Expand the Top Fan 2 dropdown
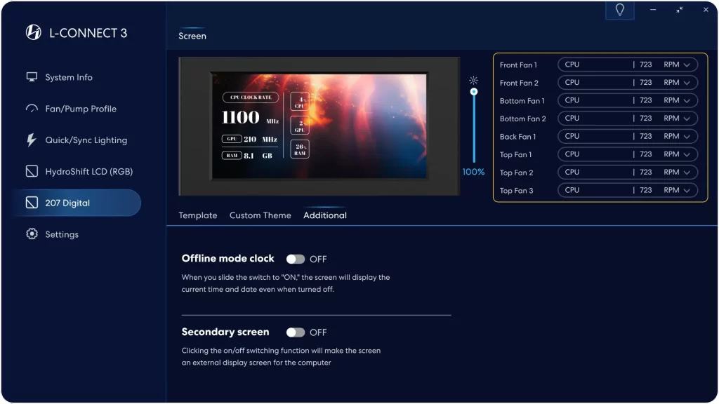Screen dimensions: 719x404 pos(627,173)
